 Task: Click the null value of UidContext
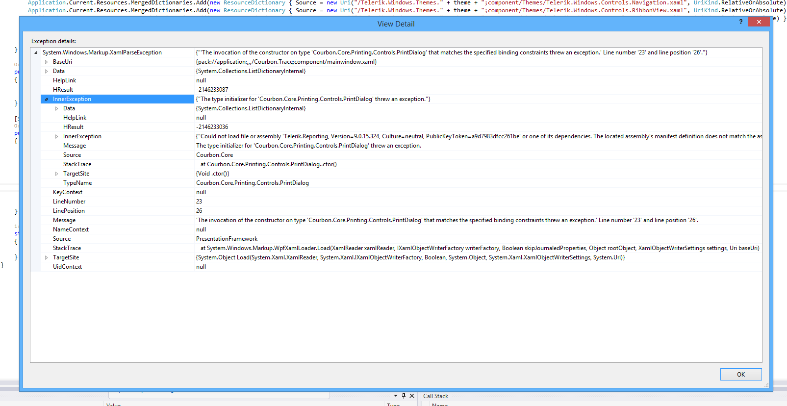pyautogui.click(x=201, y=267)
